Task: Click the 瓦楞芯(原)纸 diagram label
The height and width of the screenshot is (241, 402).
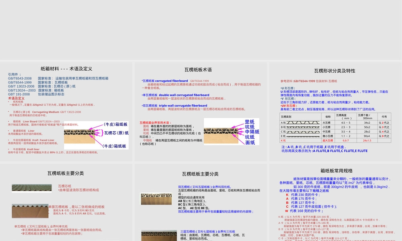Action: pos(116,133)
